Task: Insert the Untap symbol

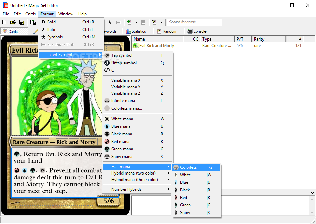Action: coord(138,63)
